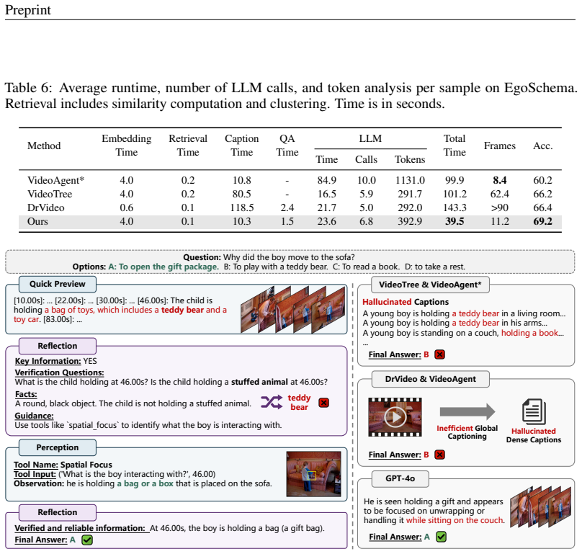
Task: Click option 'A: To open the gift package.'
Action: pyautogui.click(x=164, y=267)
